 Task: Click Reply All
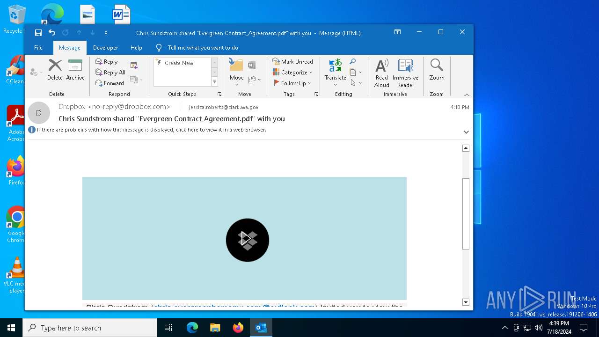coord(110,72)
